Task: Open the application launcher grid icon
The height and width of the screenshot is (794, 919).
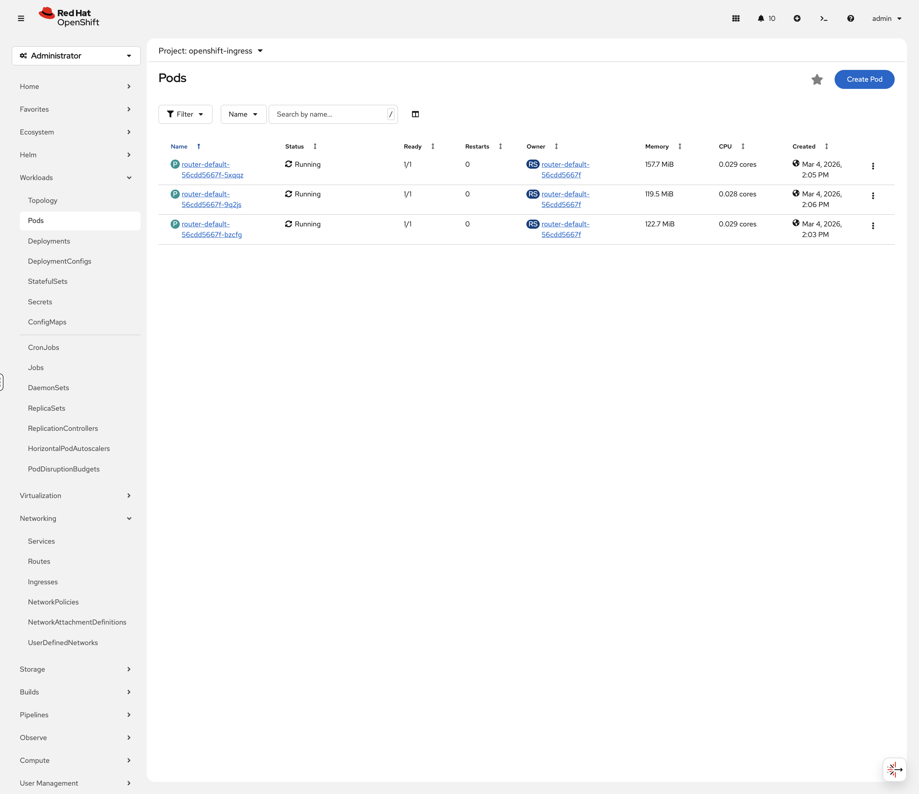Action: [736, 18]
